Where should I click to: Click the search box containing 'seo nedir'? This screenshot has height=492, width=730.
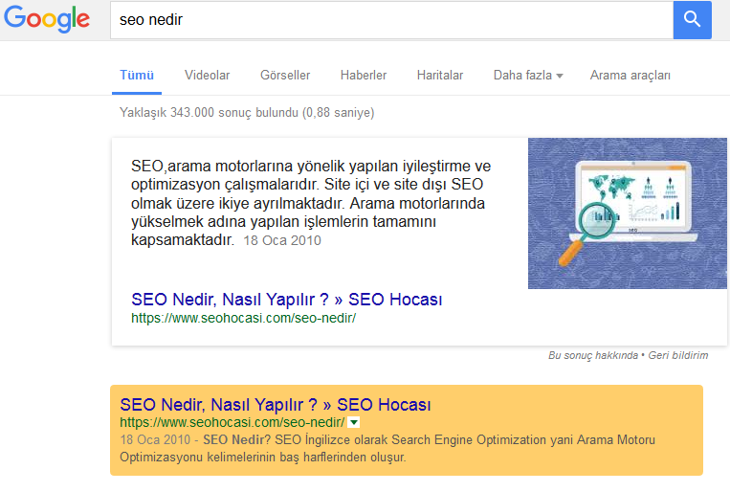tap(383, 20)
